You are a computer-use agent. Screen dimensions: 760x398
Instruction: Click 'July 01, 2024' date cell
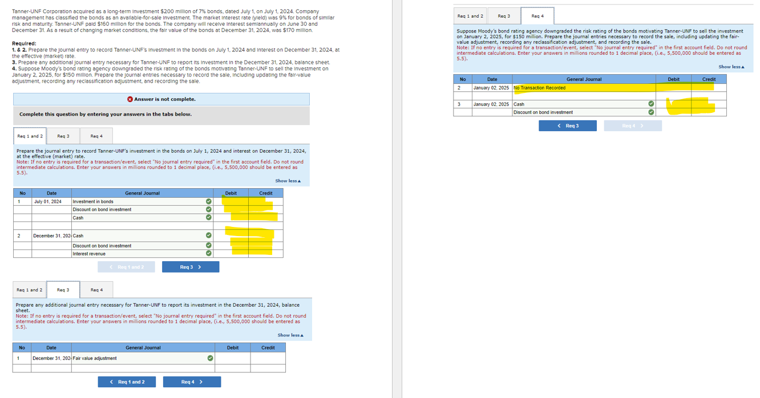[x=51, y=201]
